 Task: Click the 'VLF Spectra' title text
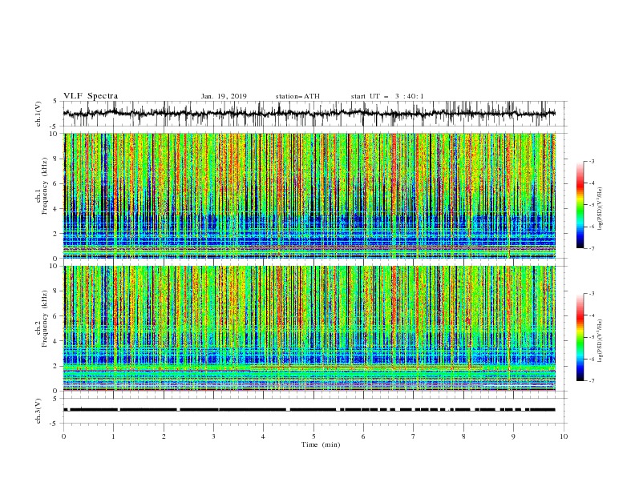coord(91,96)
